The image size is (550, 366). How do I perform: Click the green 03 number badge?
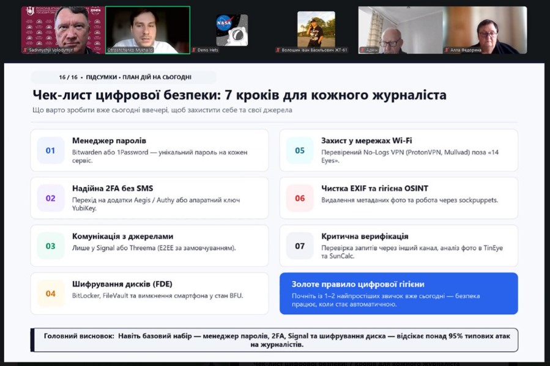51,246
